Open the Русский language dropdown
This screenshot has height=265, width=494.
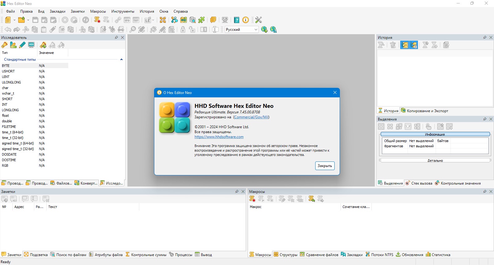241,30
